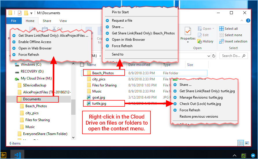Select Enable Offline Access in context menu
The image size is (258, 159).
(x=35, y=42)
